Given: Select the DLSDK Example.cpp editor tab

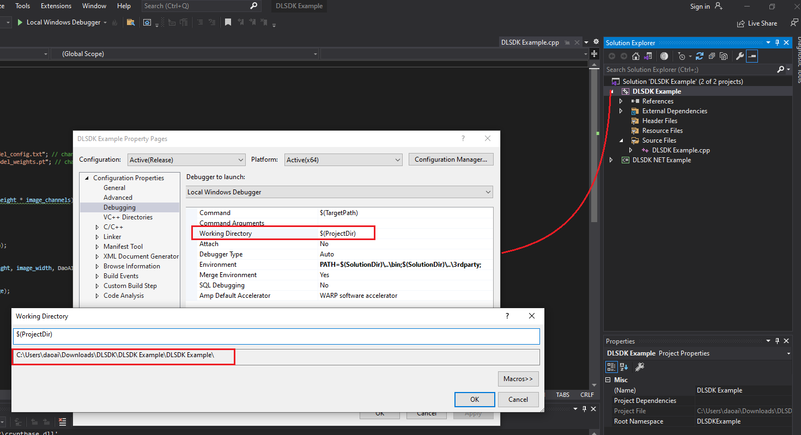Looking at the screenshot, I should (x=529, y=42).
